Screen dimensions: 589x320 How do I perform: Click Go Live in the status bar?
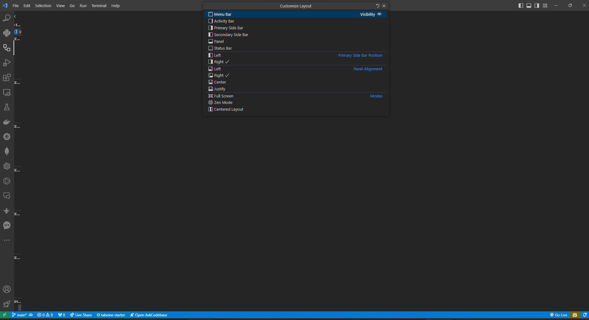pos(558,315)
